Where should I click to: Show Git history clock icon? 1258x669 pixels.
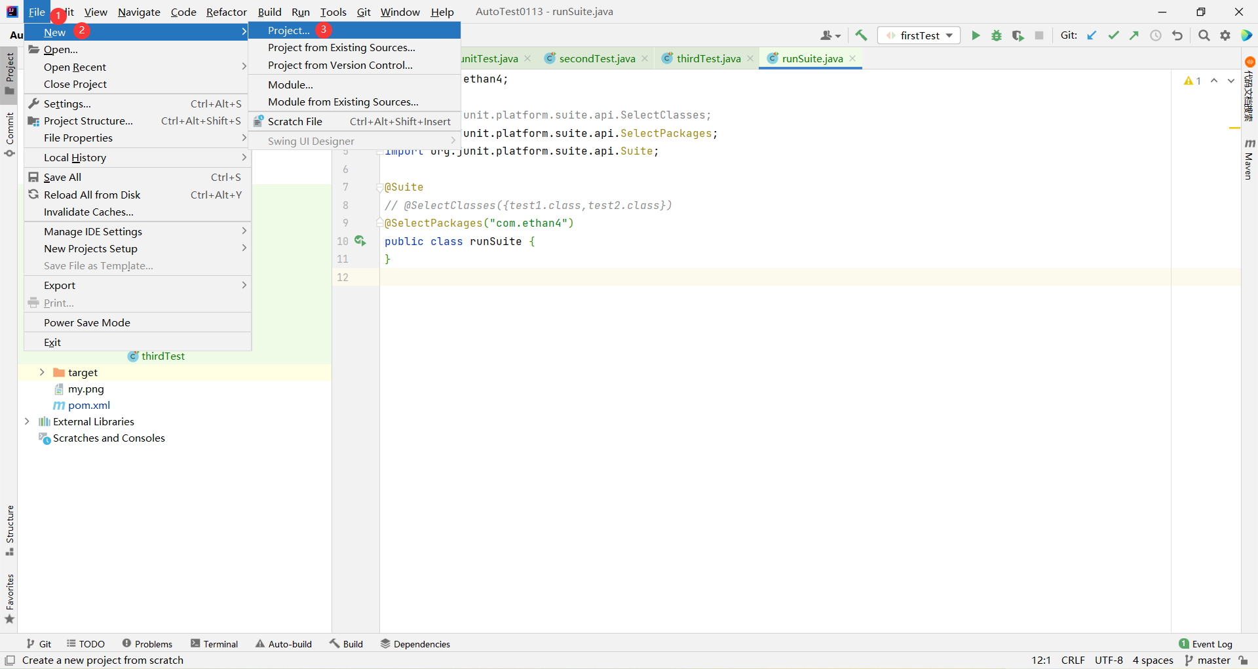pyautogui.click(x=1156, y=35)
